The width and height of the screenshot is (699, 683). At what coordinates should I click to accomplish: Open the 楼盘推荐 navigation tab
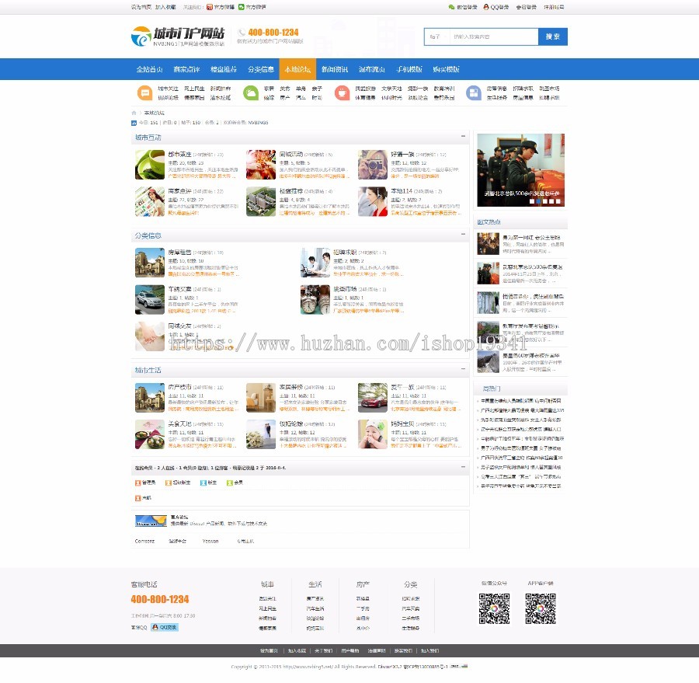coord(224,69)
